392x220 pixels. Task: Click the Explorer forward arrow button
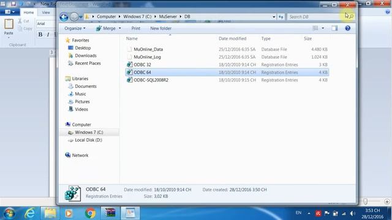point(74,17)
